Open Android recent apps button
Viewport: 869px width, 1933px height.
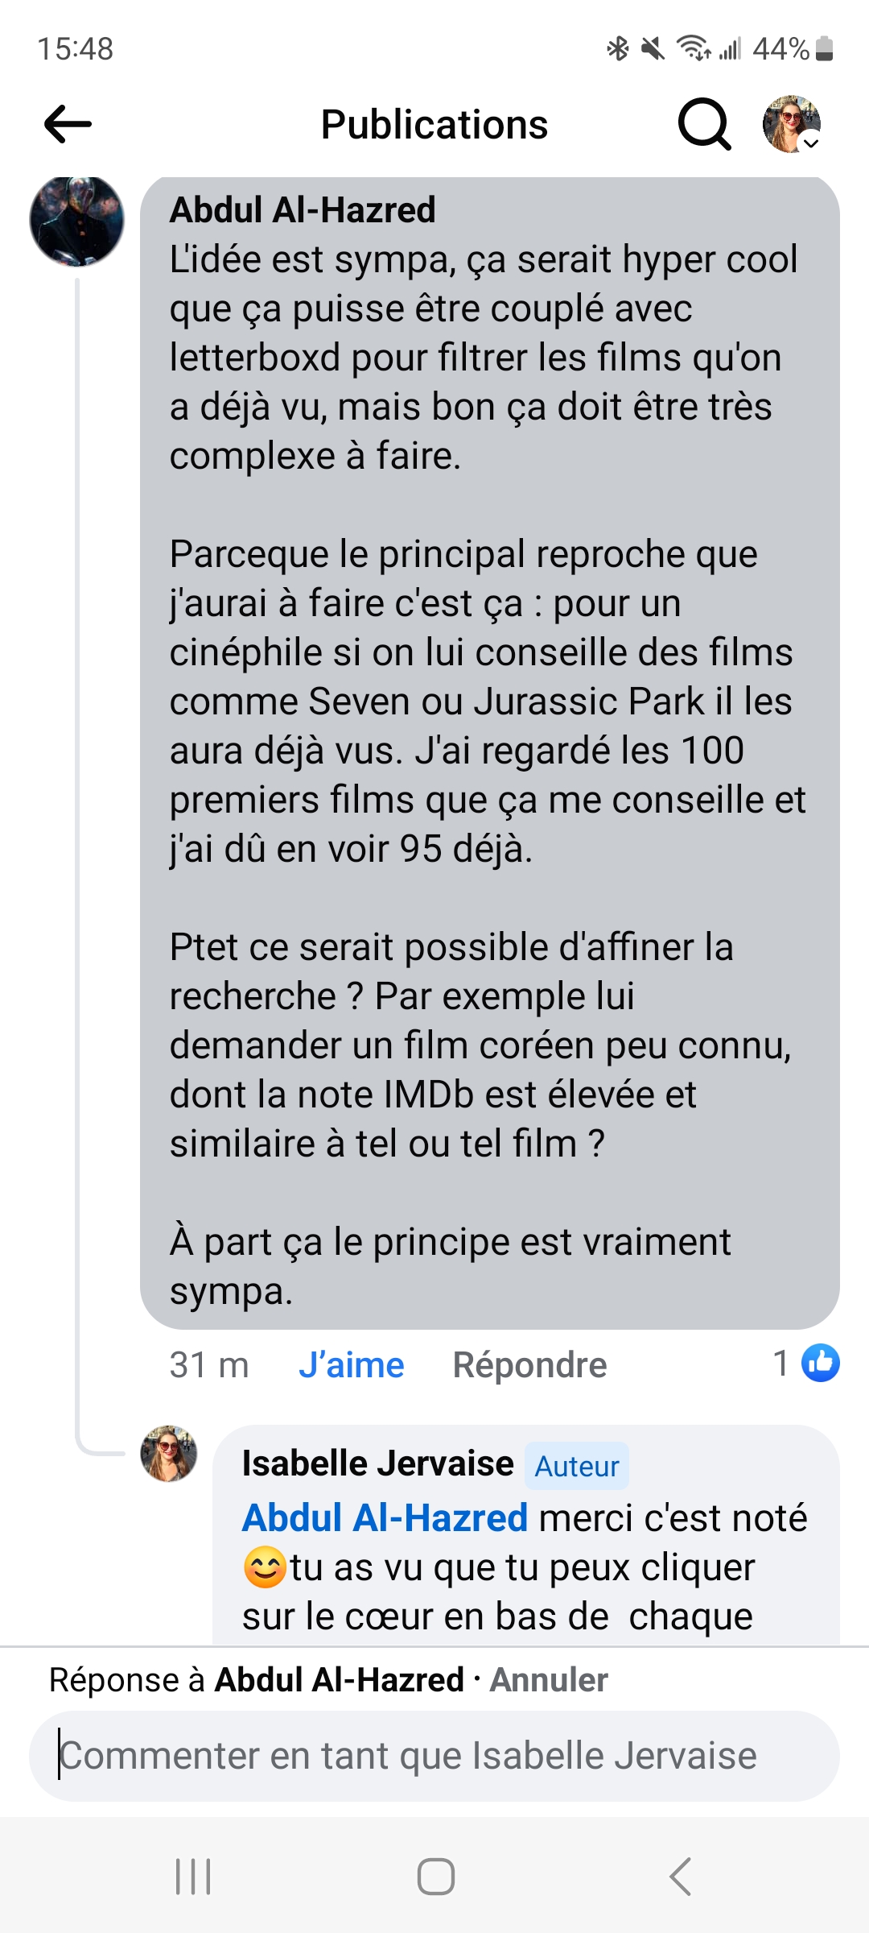[193, 1877]
